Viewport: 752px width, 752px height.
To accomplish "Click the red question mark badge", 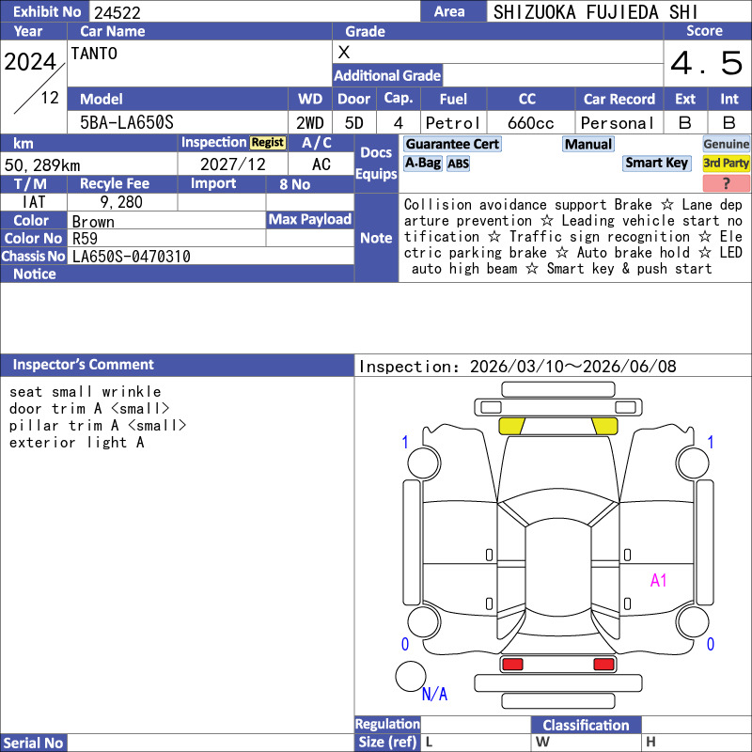I will [x=726, y=182].
